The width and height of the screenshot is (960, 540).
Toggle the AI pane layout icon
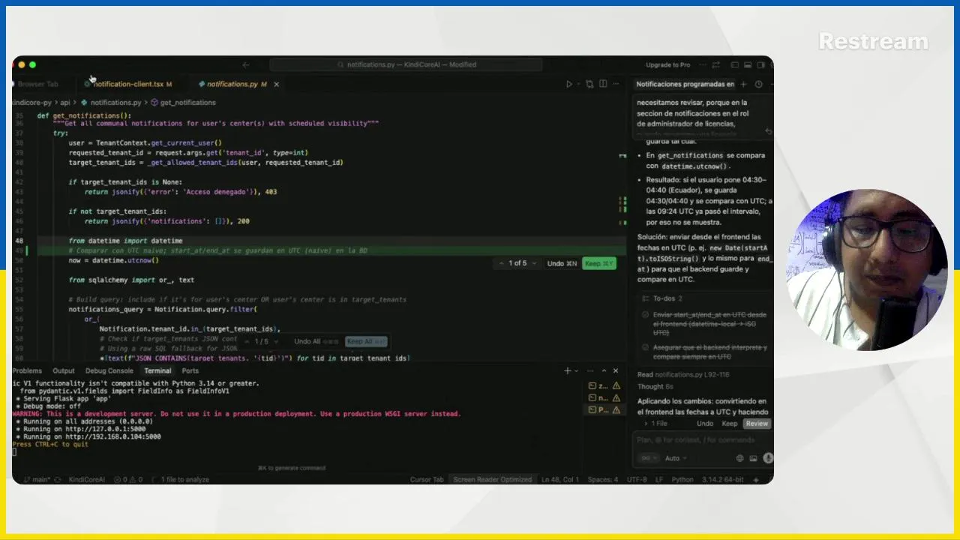coord(760,64)
